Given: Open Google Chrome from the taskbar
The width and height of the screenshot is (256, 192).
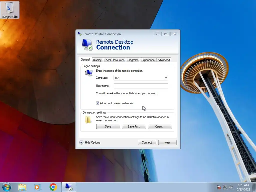Looking at the screenshot, I should click(53, 187).
